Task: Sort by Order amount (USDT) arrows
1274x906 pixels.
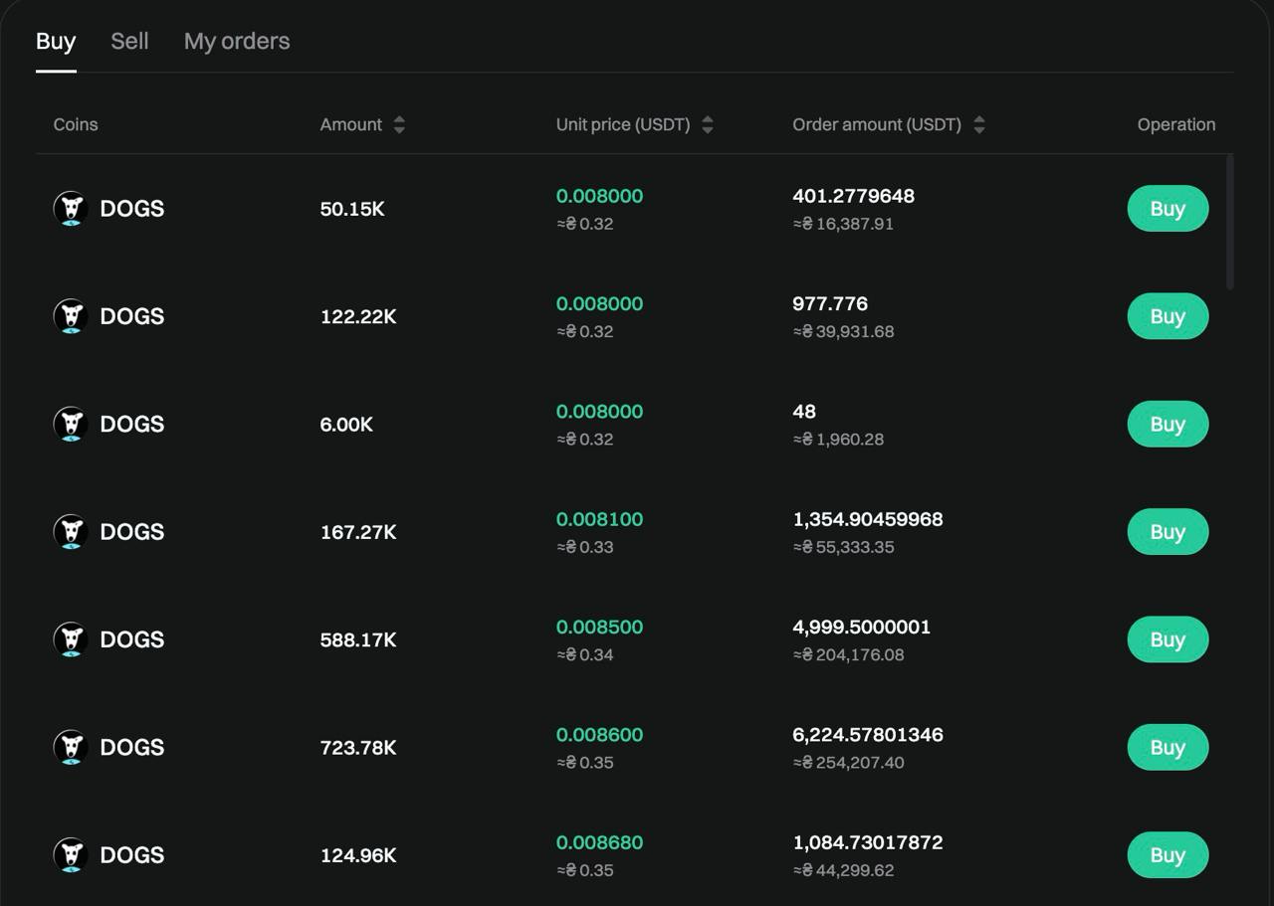Action: coord(979,124)
